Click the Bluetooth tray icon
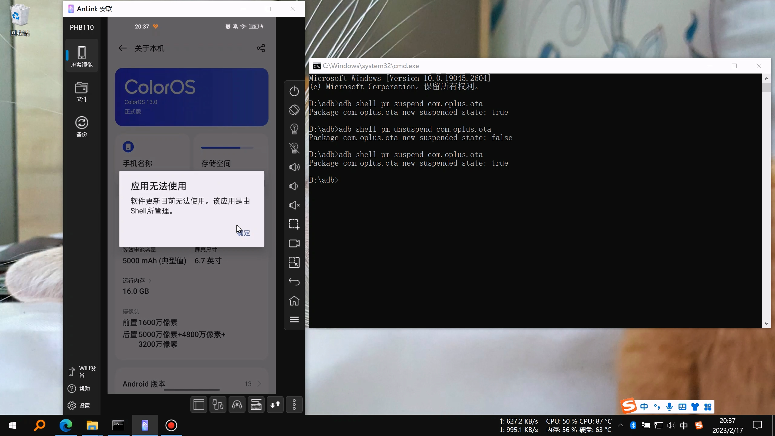Image resolution: width=775 pixels, height=436 pixels. [633, 425]
